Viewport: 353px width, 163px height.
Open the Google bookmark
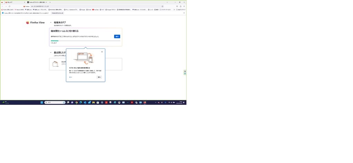(82, 10)
